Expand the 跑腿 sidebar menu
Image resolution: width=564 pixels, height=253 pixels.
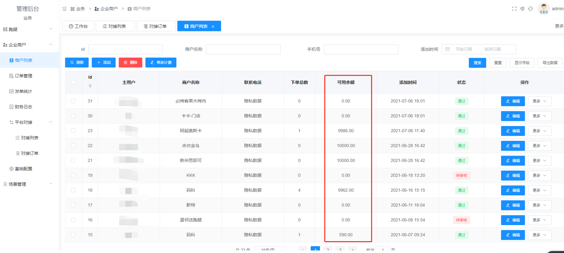28,29
